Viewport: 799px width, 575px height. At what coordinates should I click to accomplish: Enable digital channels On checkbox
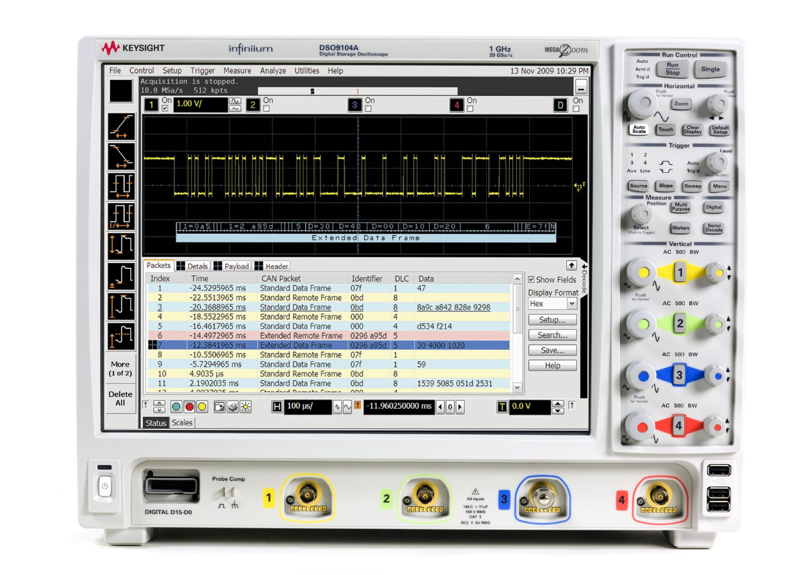[x=577, y=108]
